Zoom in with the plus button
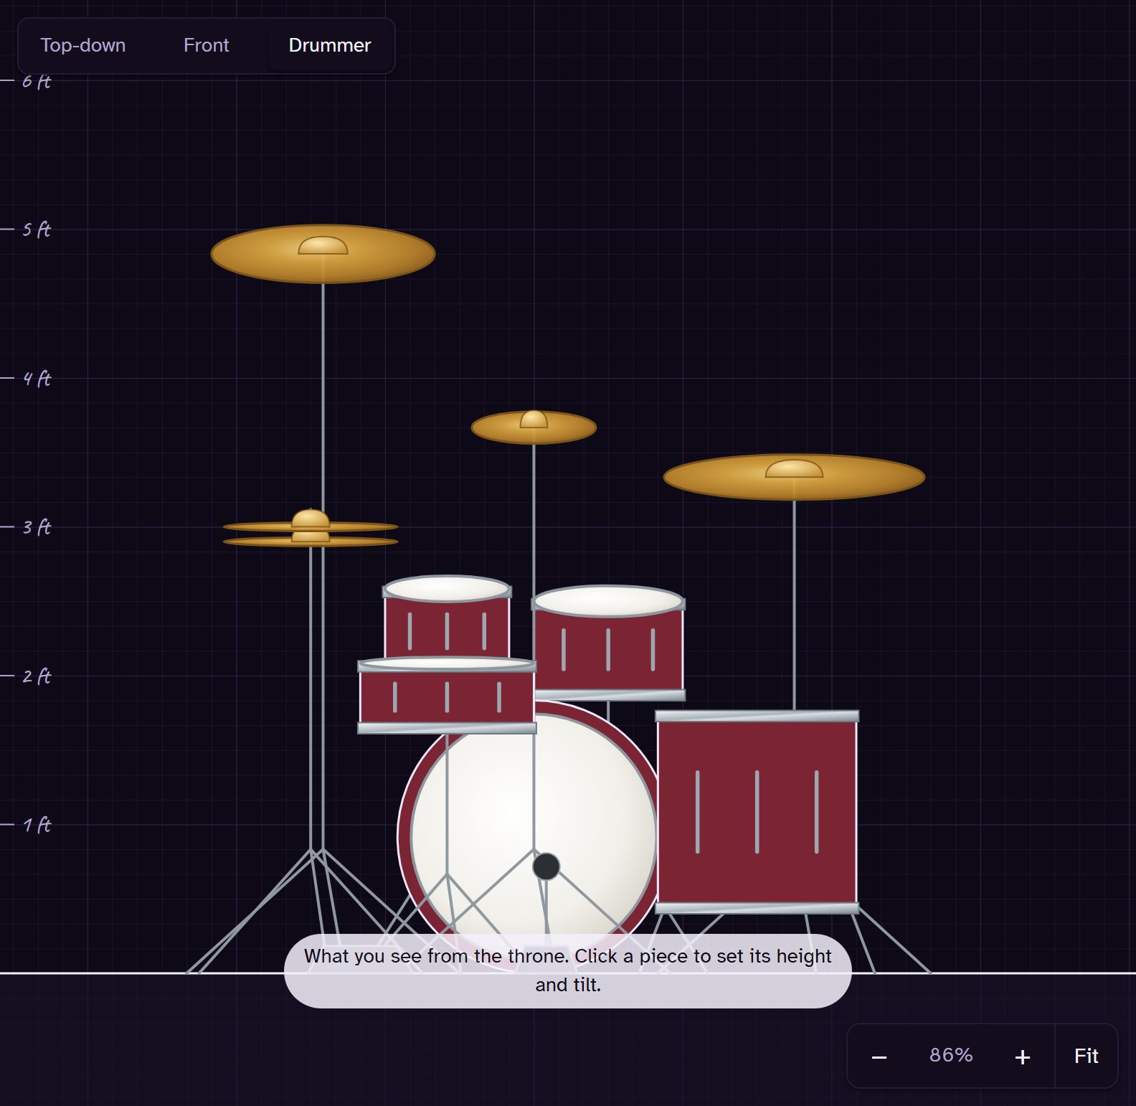Screen dimensions: 1136x1106 [x=1023, y=1056]
